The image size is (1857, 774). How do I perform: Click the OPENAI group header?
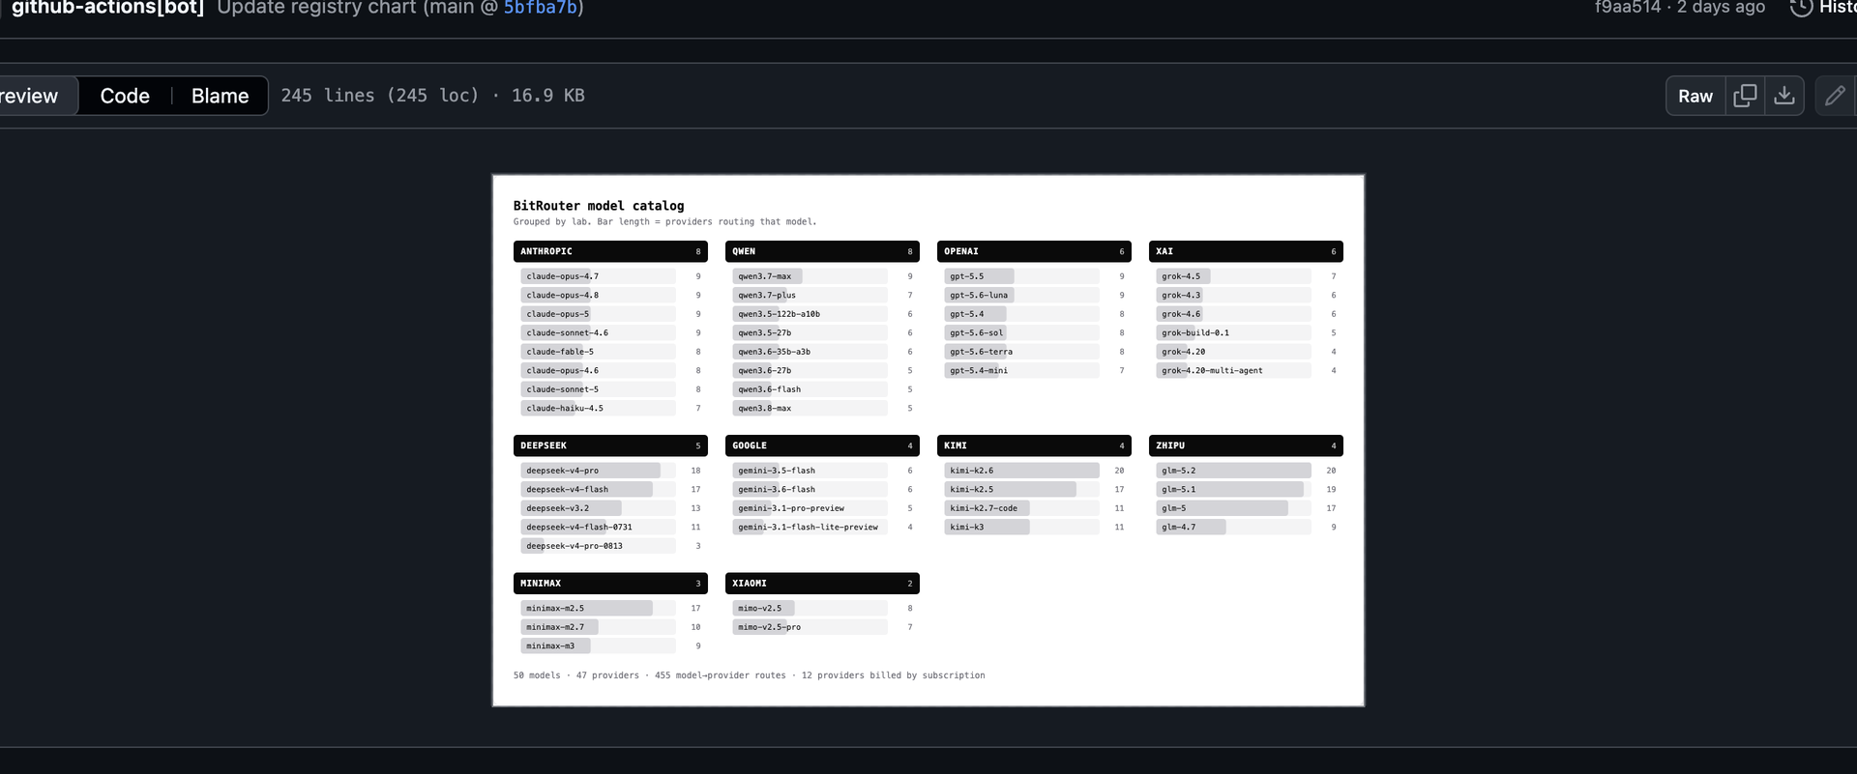tap(1034, 251)
